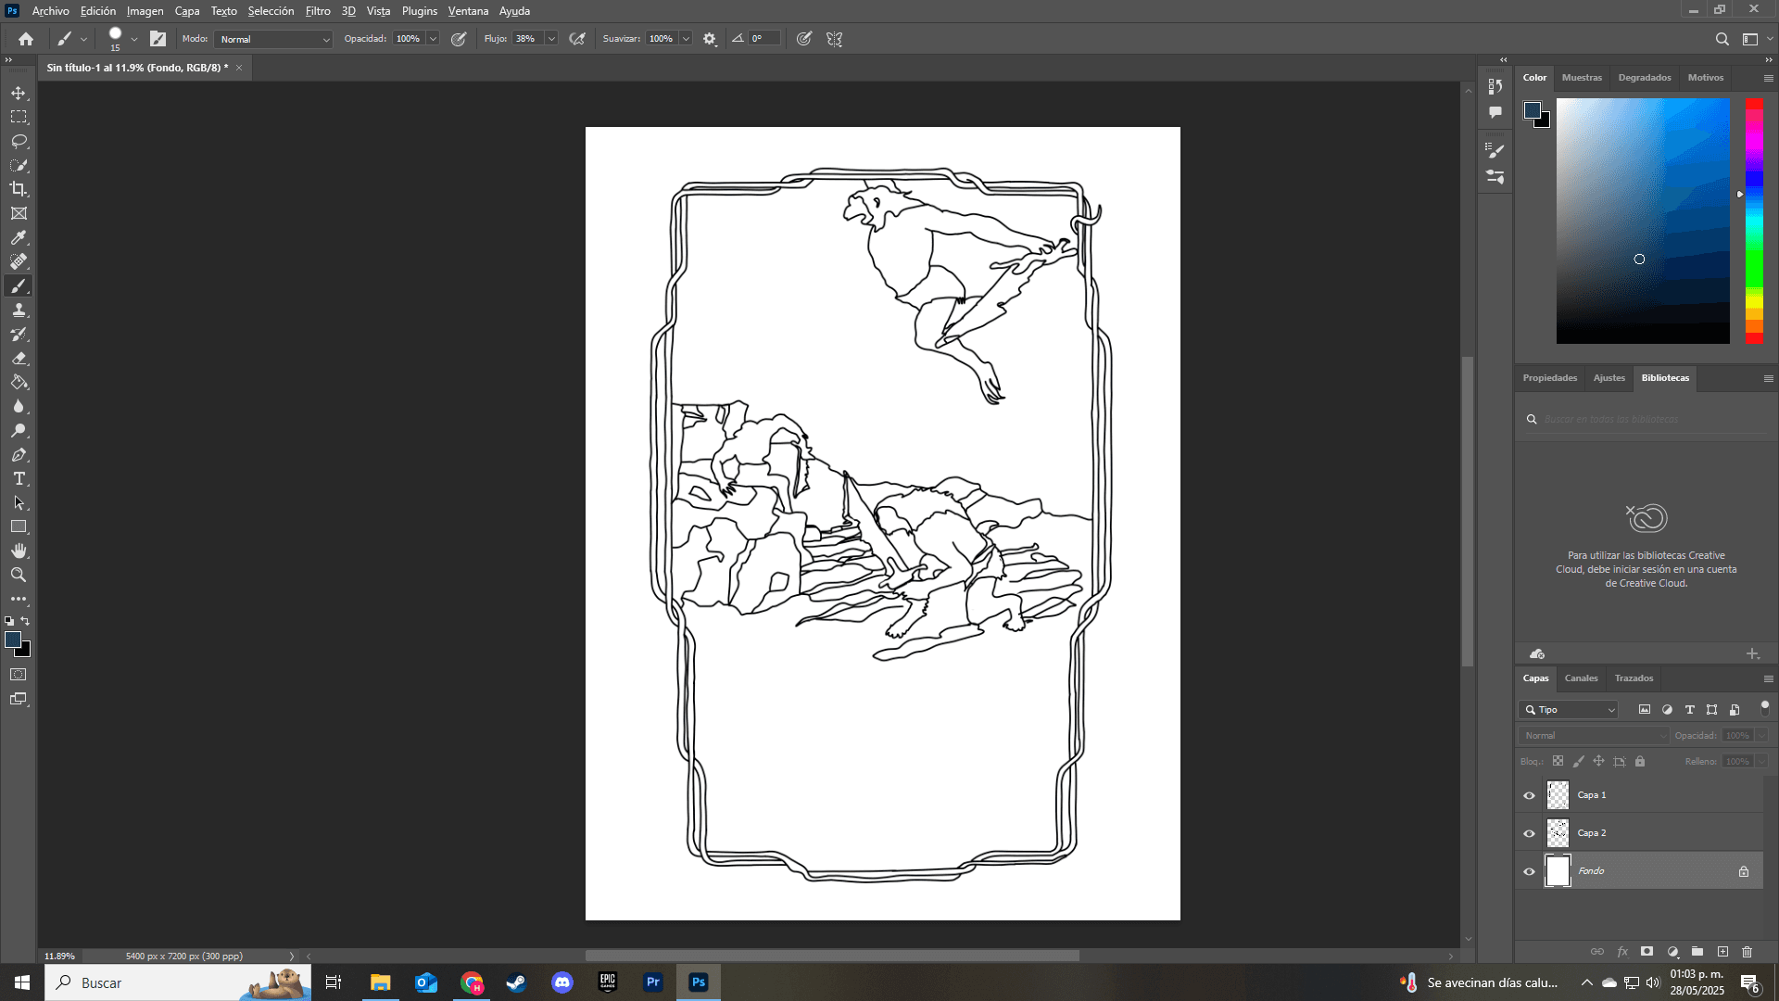
Task: Switch to the Muestras tab
Action: pos(1581,78)
